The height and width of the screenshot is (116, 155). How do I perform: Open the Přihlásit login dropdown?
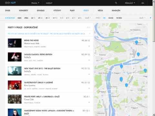pyautogui.click(x=130, y=3)
